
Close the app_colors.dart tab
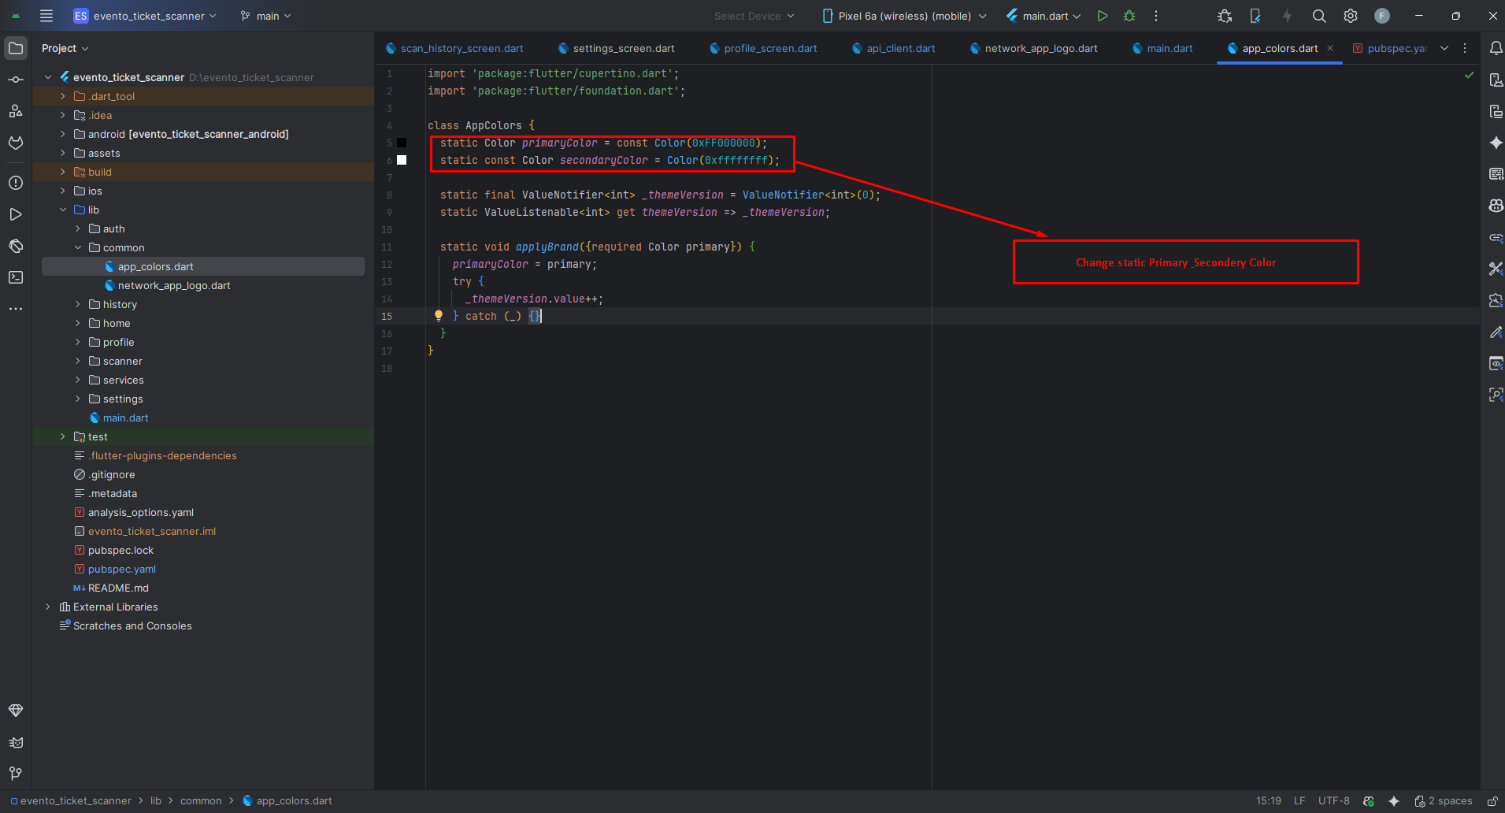pyautogui.click(x=1330, y=48)
